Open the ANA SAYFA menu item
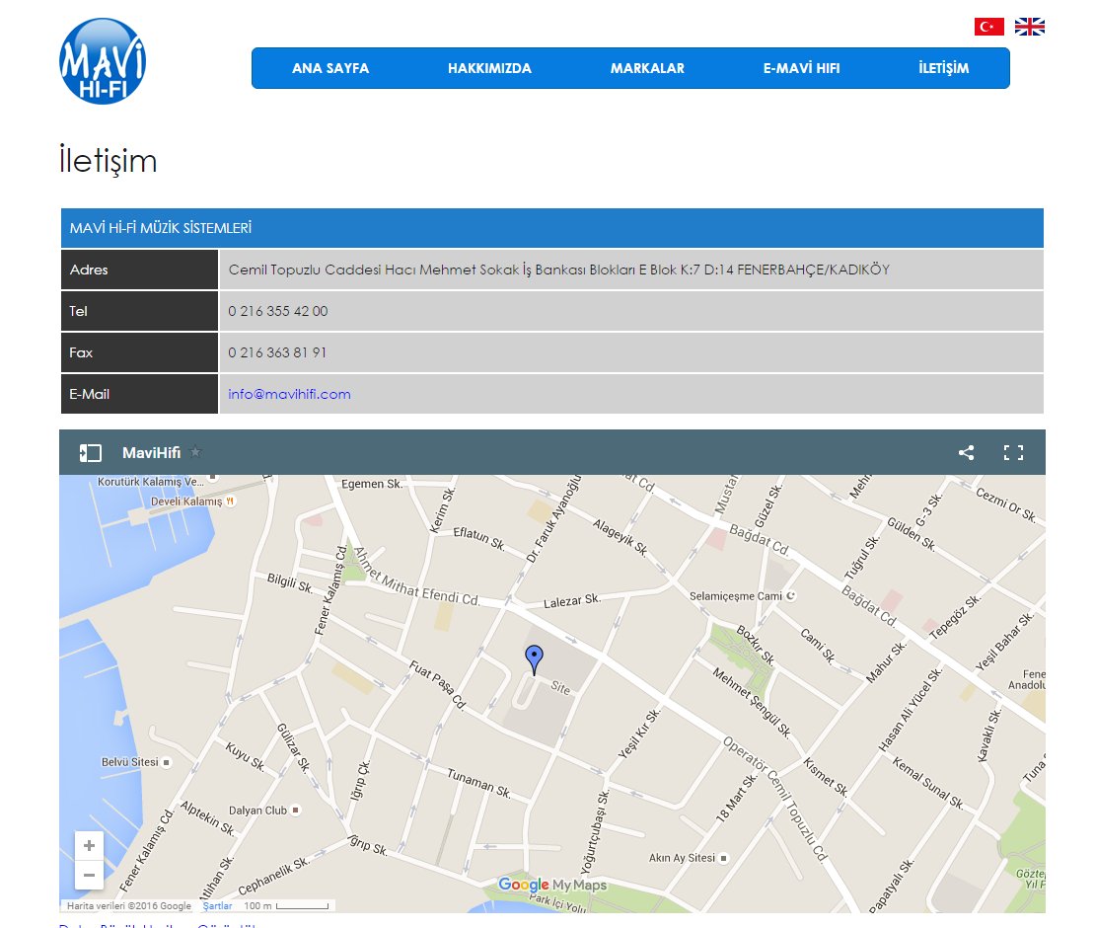This screenshot has width=1095, height=928. (x=330, y=68)
